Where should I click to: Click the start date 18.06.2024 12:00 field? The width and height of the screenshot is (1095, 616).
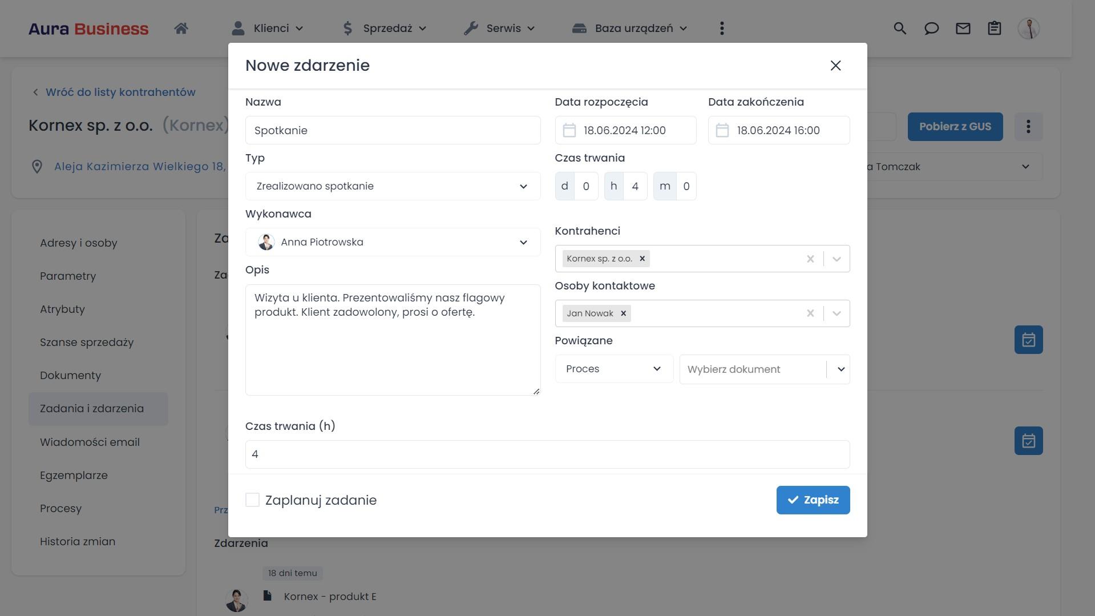(x=625, y=130)
